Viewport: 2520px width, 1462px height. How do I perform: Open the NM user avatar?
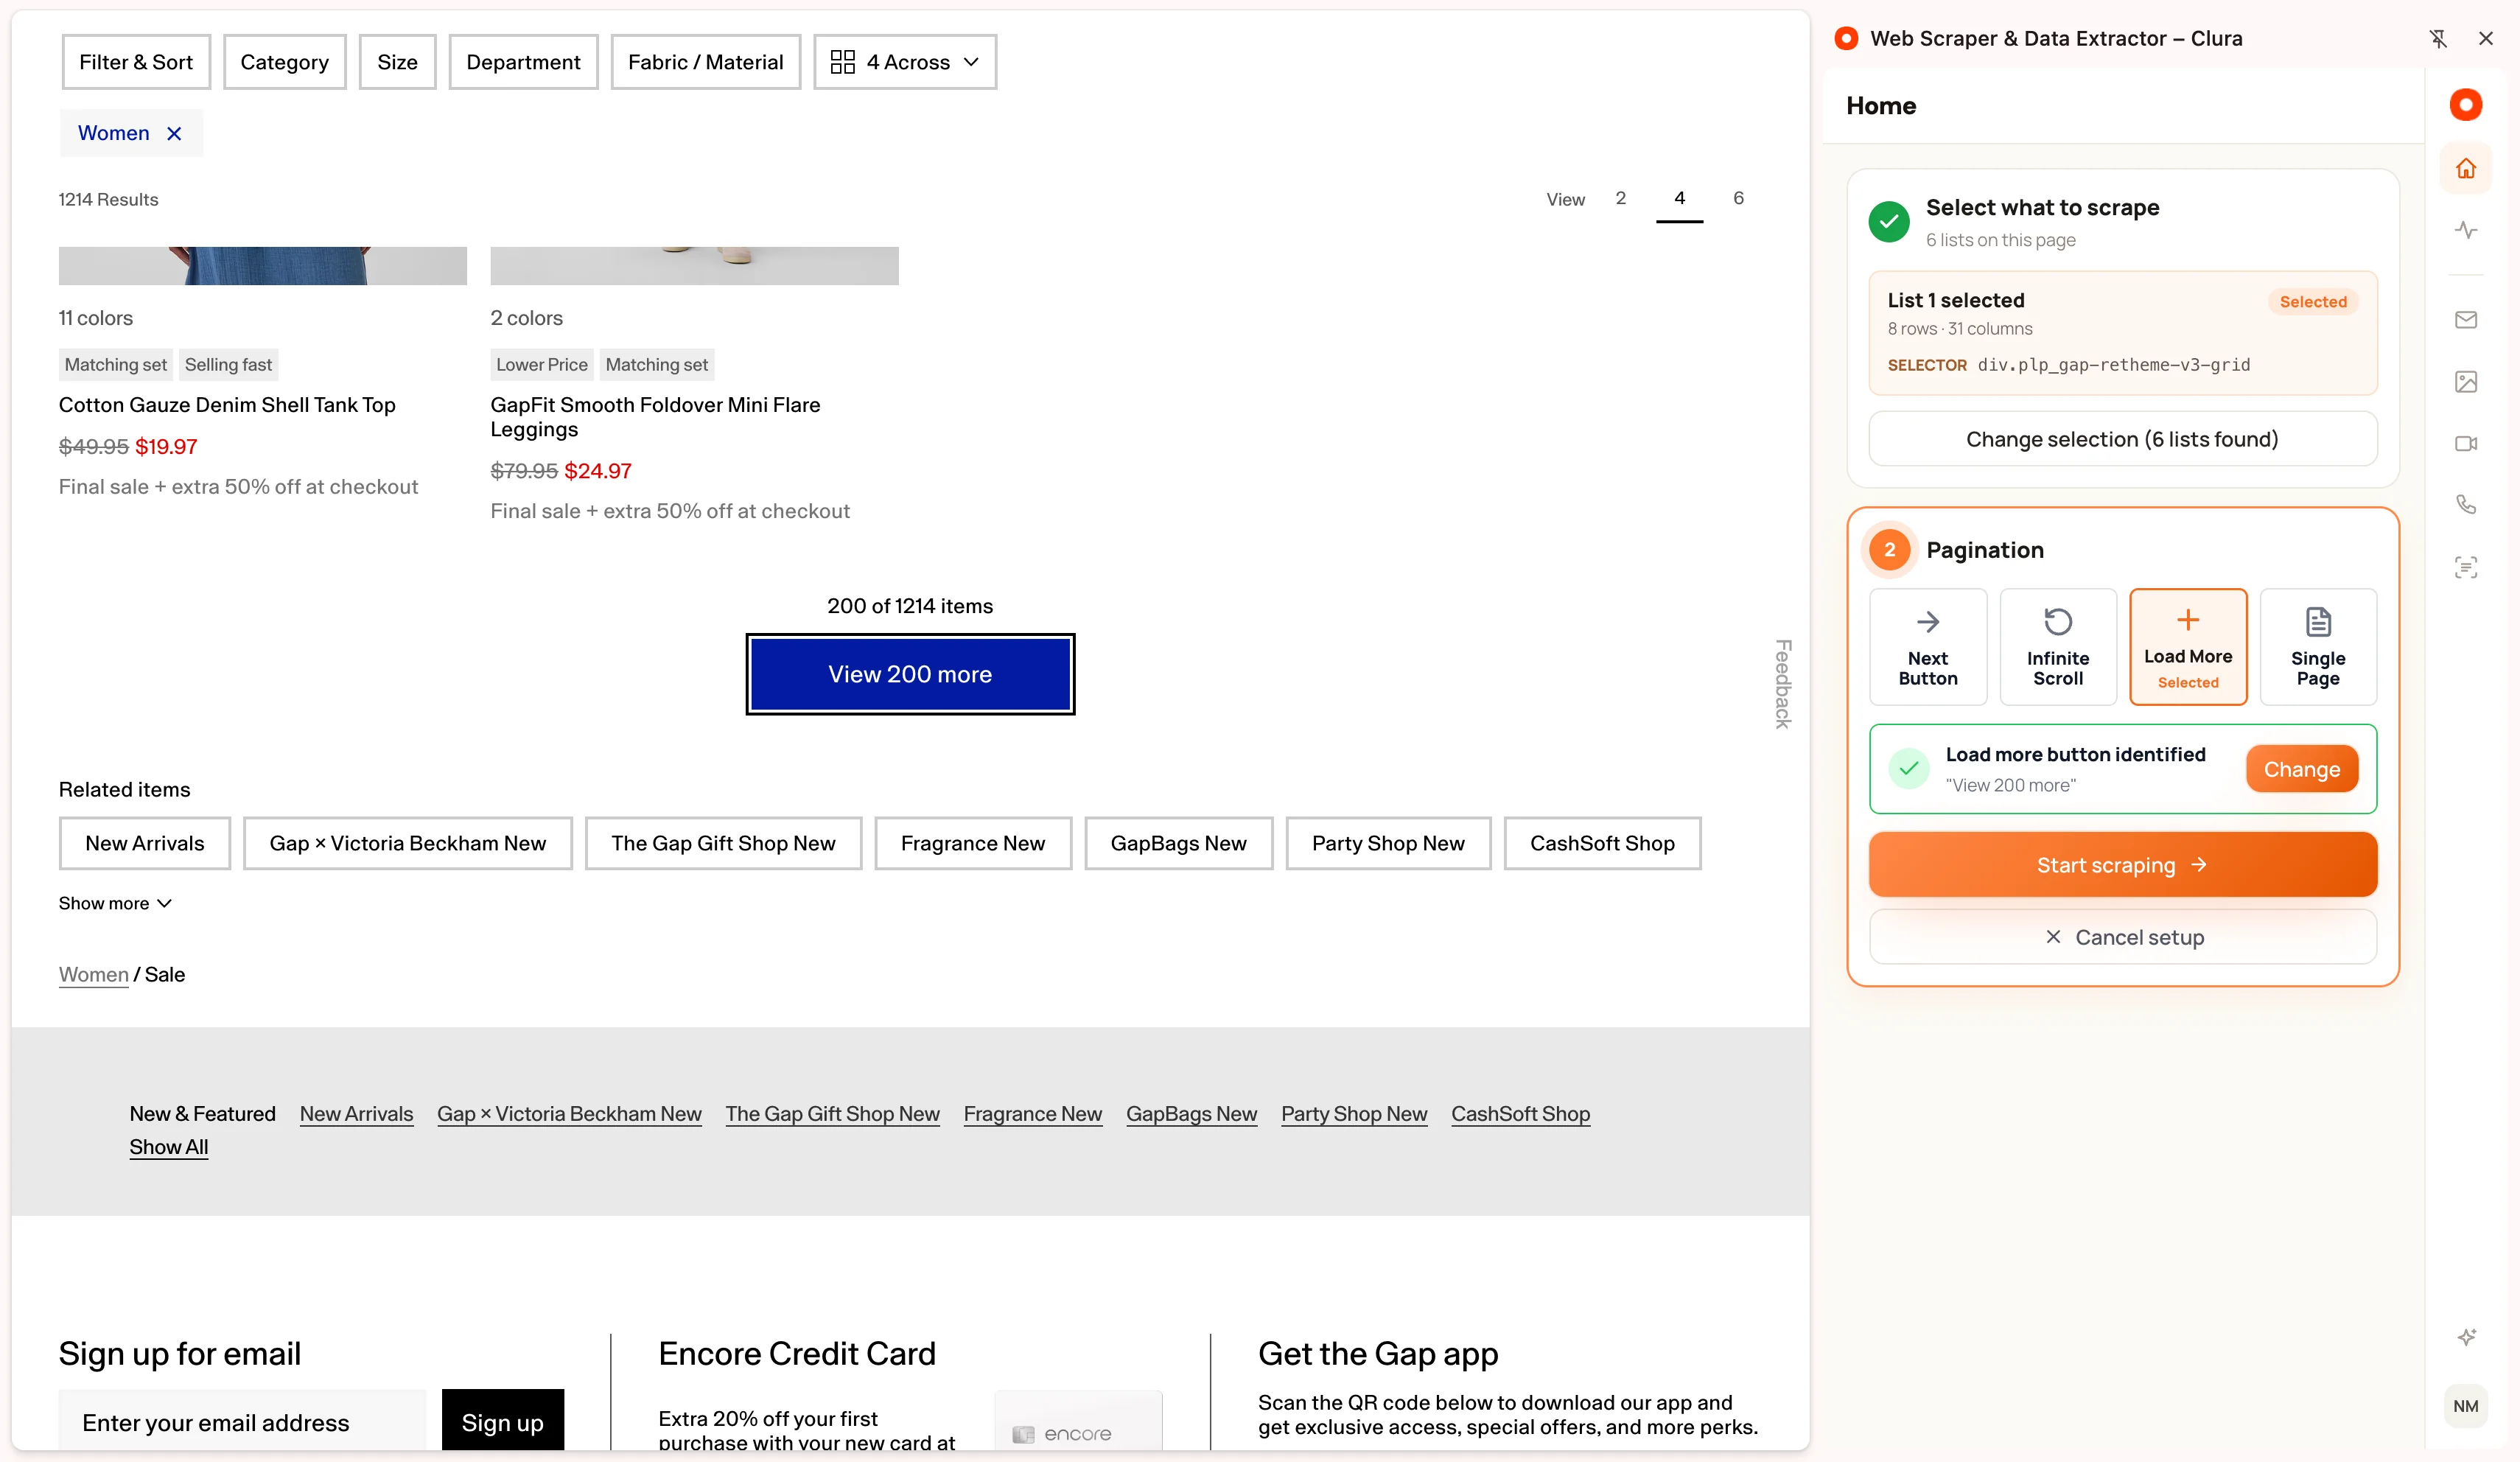(x=2466, y=1406)
